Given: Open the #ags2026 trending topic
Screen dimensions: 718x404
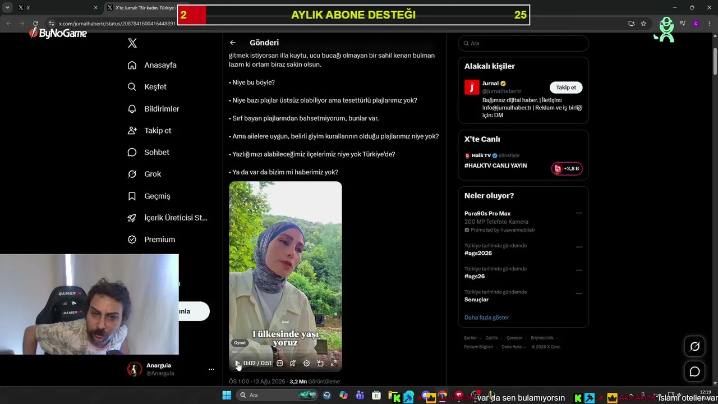Looking at the screenshot, I should pyautogui.click(x=478, y=253).
